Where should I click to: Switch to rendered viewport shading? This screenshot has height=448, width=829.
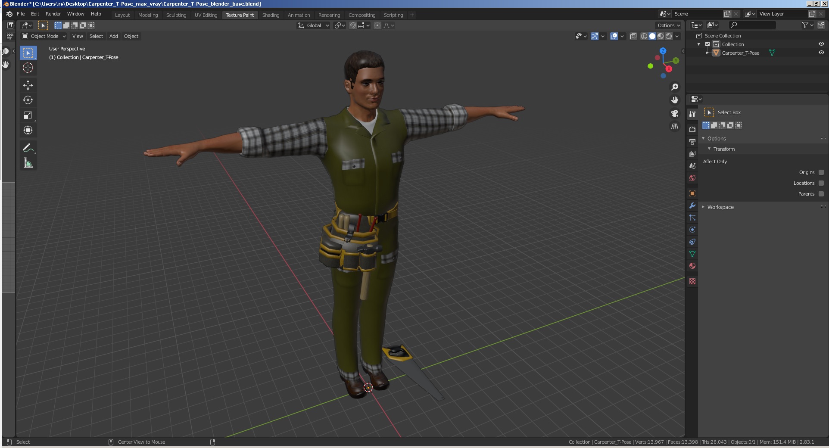point(669,37)
